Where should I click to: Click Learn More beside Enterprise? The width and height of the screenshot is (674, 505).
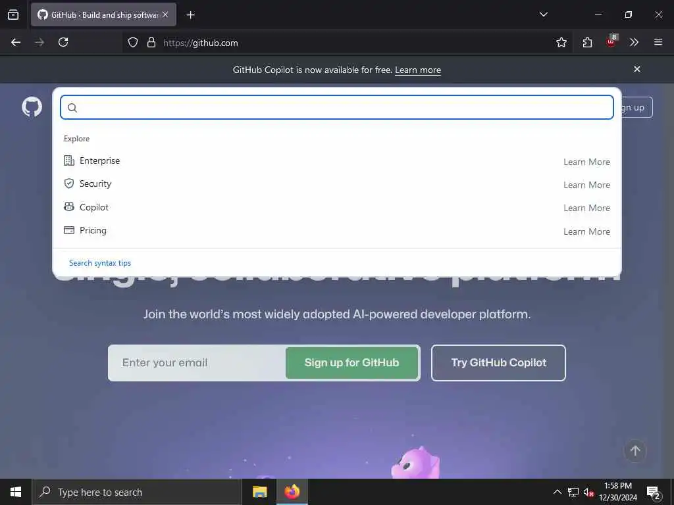click(586, 162)
